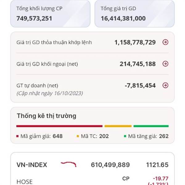Click the red declining segment of market bar
The height and width of the screenshot is (185, 185).
(x=59, y=126)
